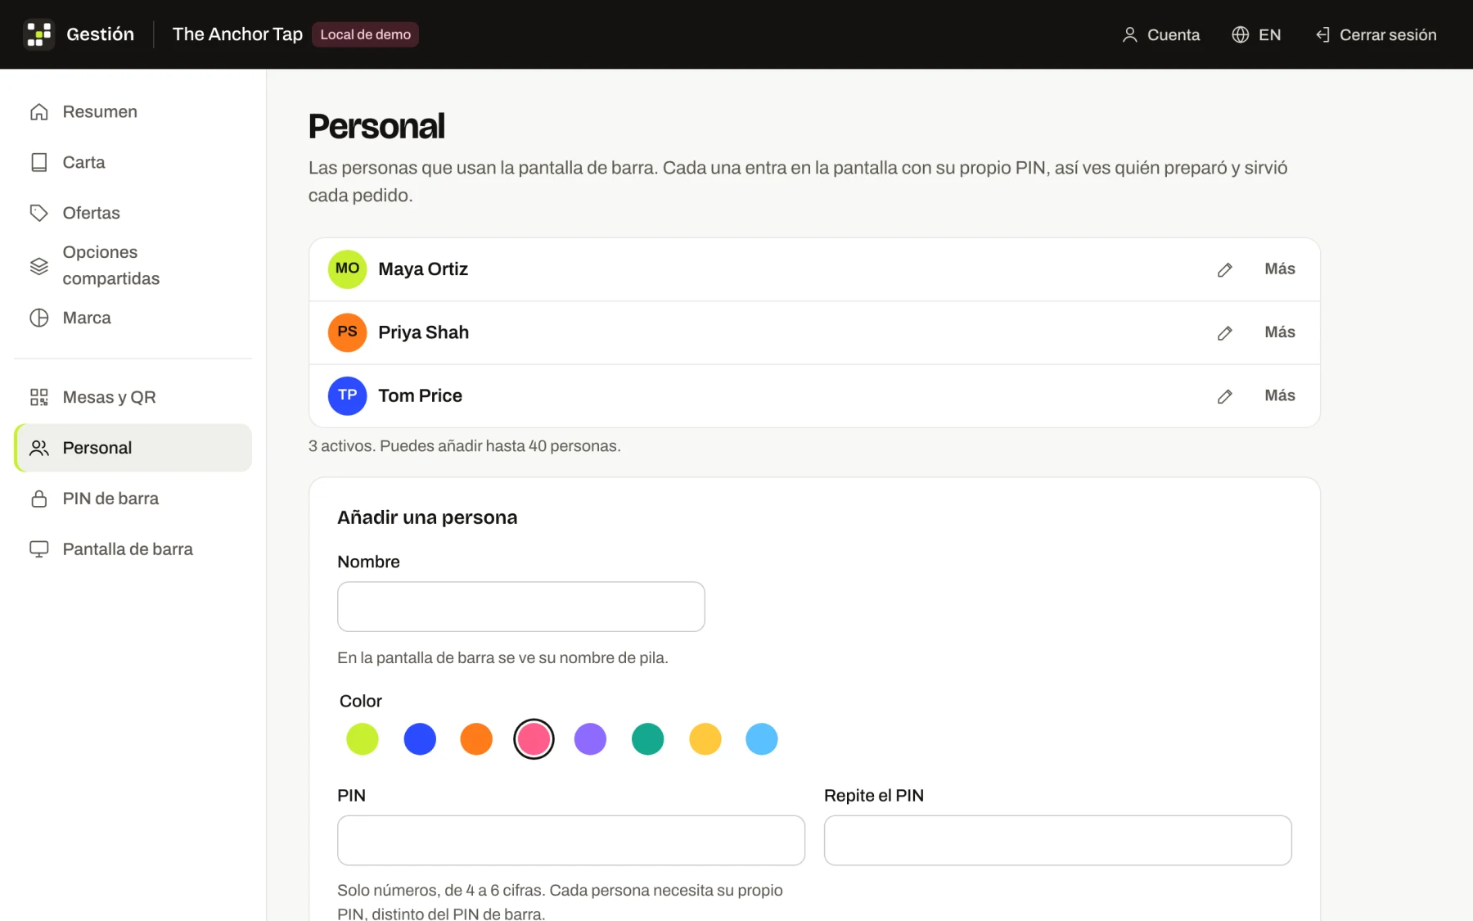
Task: Click the Mesas y QR grid icon
Action: pyautogui.click(x=39, y=397)
